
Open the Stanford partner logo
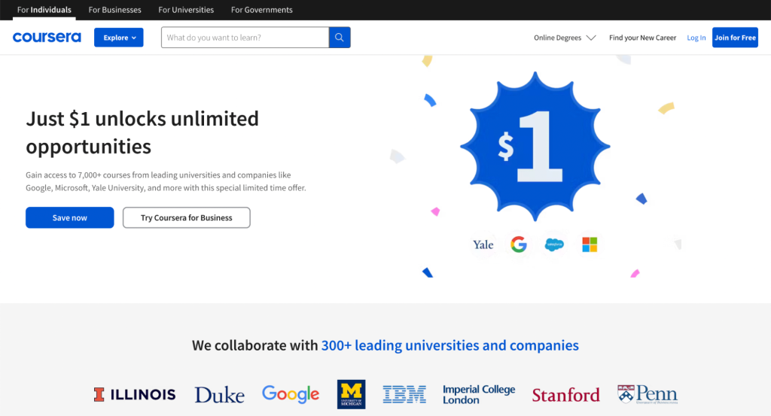tap(566, 395)
